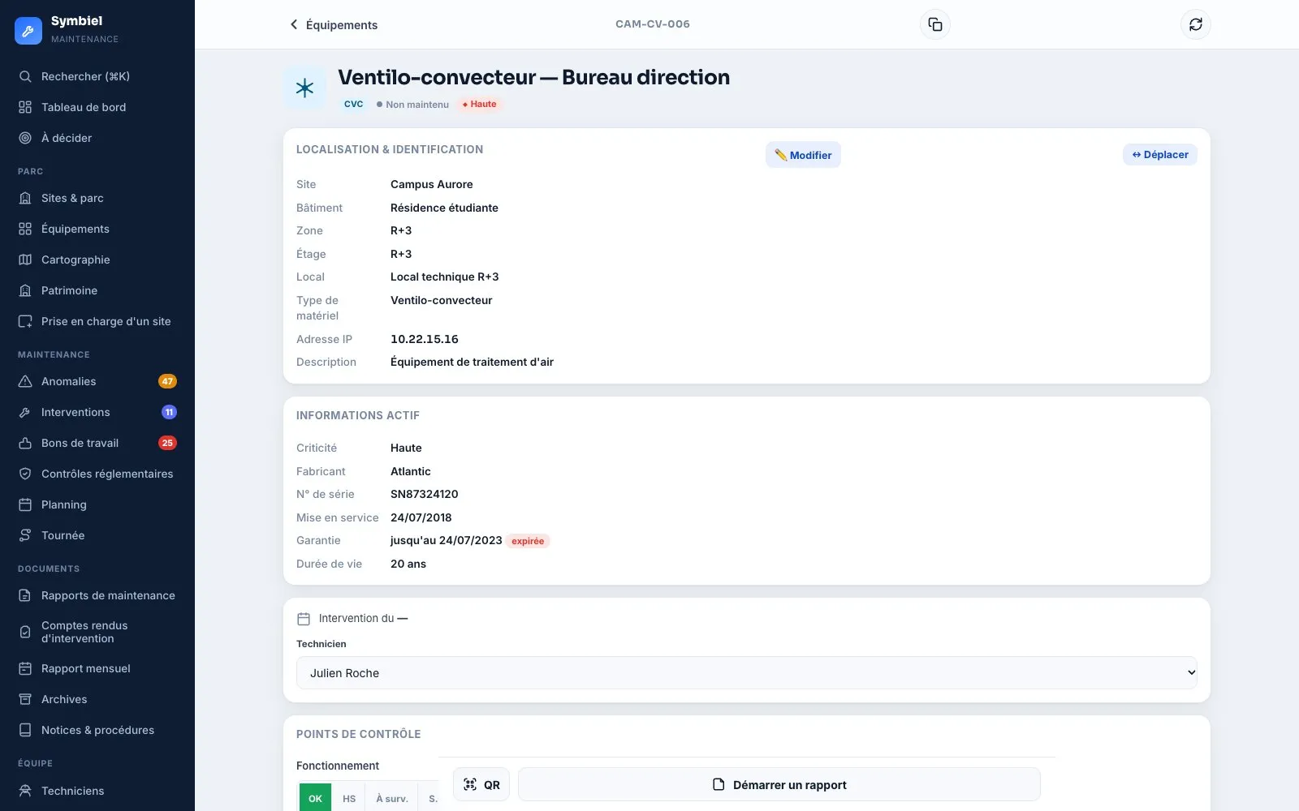Open Notices & procédures

coord(97,730)
